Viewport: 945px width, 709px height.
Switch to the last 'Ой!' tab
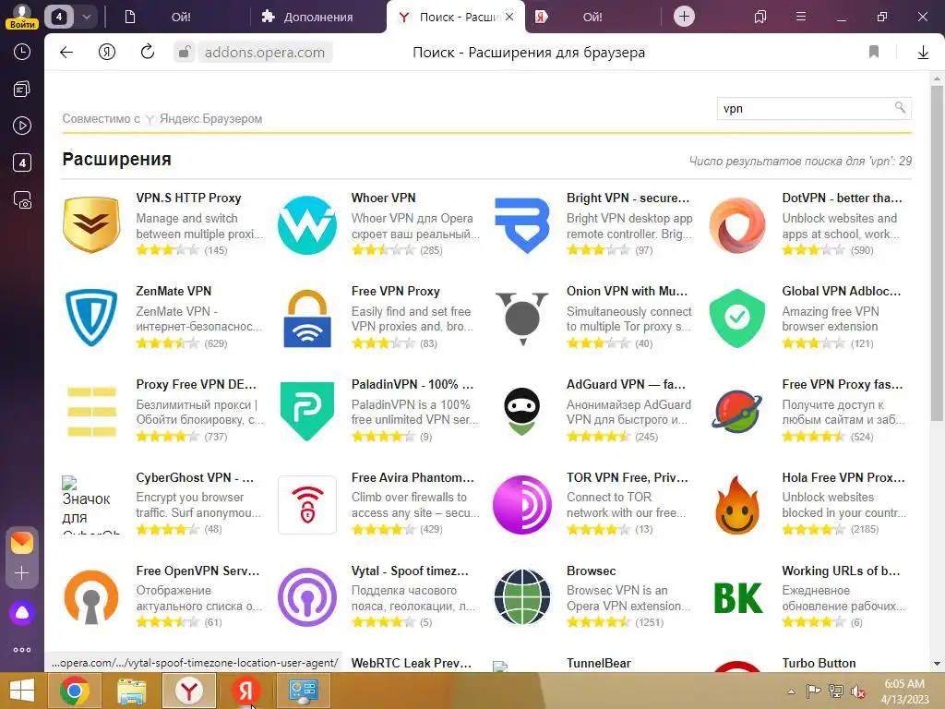point(593,17)
